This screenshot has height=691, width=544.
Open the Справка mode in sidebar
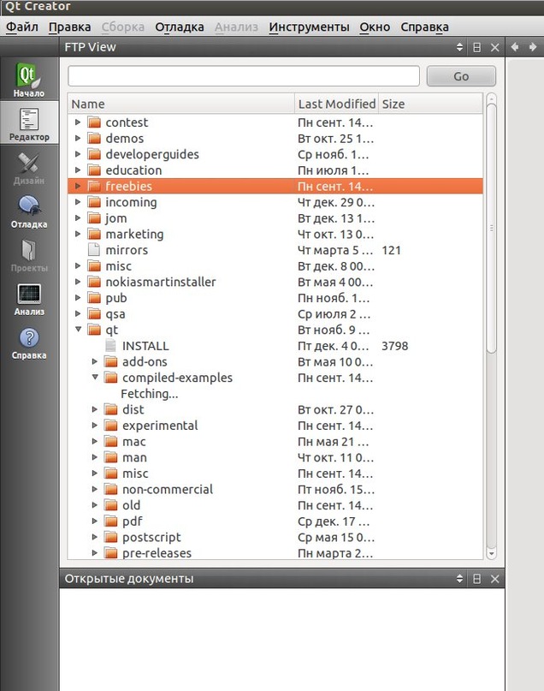click(29, 343)
